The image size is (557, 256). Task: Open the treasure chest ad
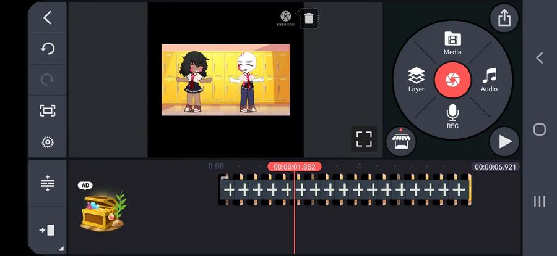103,212
